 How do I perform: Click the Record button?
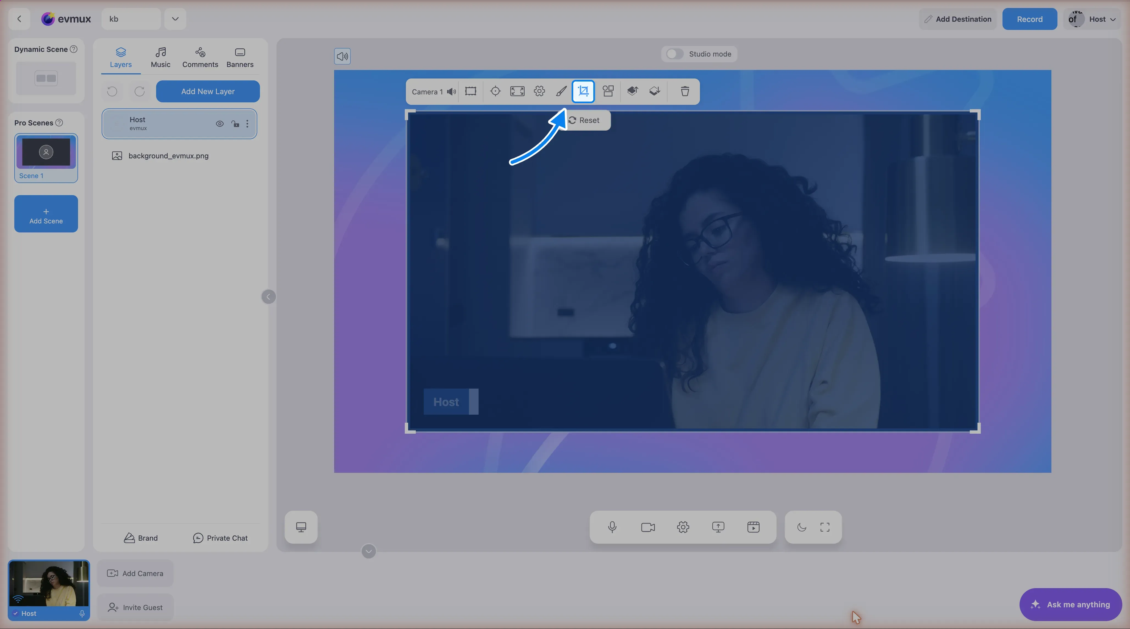(1029, 19)
